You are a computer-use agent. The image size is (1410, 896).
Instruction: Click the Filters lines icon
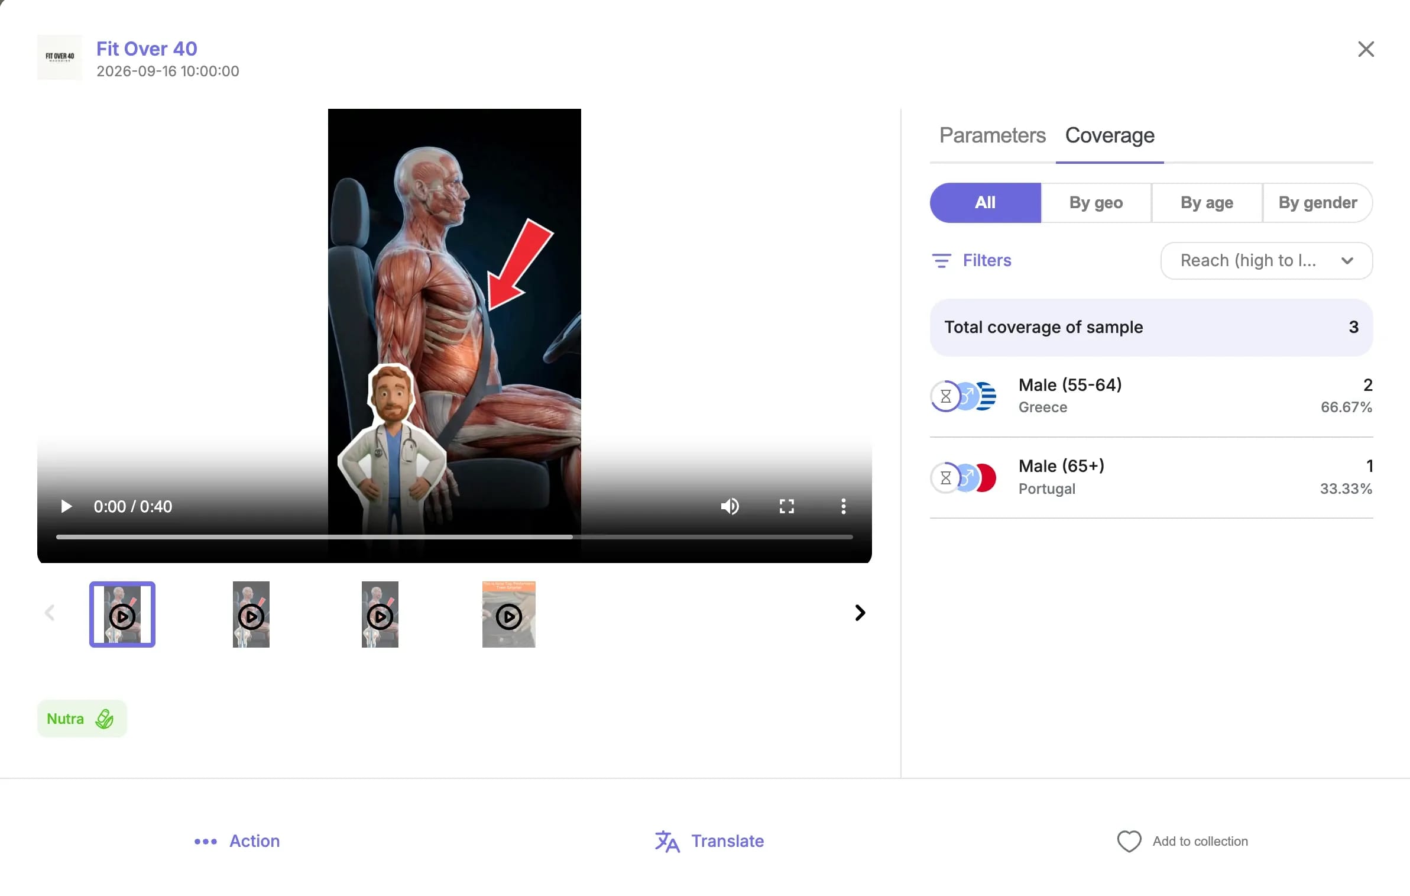click(941, 261)
